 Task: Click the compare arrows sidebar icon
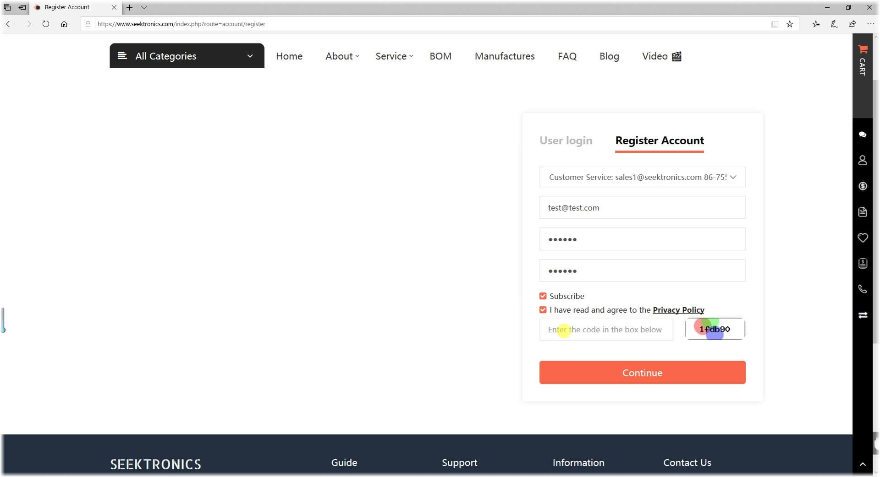click(x=863, y=315)
